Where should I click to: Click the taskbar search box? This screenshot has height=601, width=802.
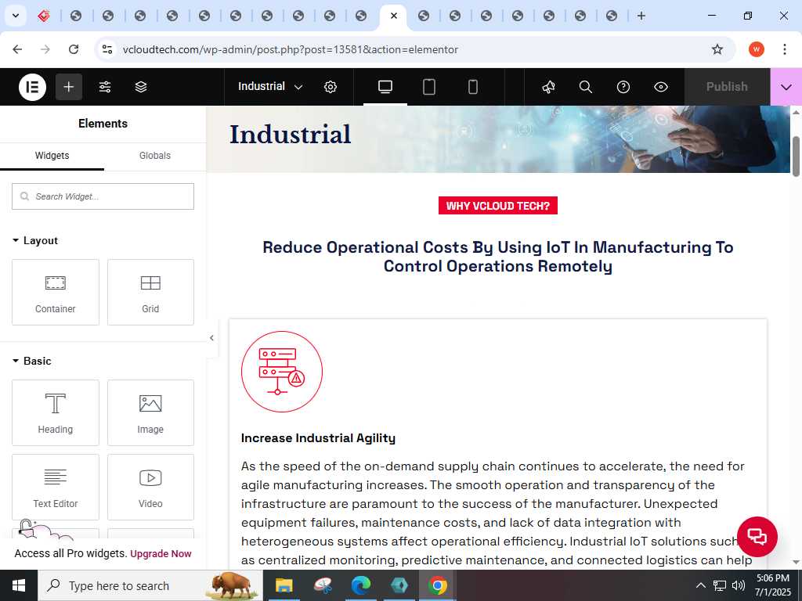(x=150, y=585)
